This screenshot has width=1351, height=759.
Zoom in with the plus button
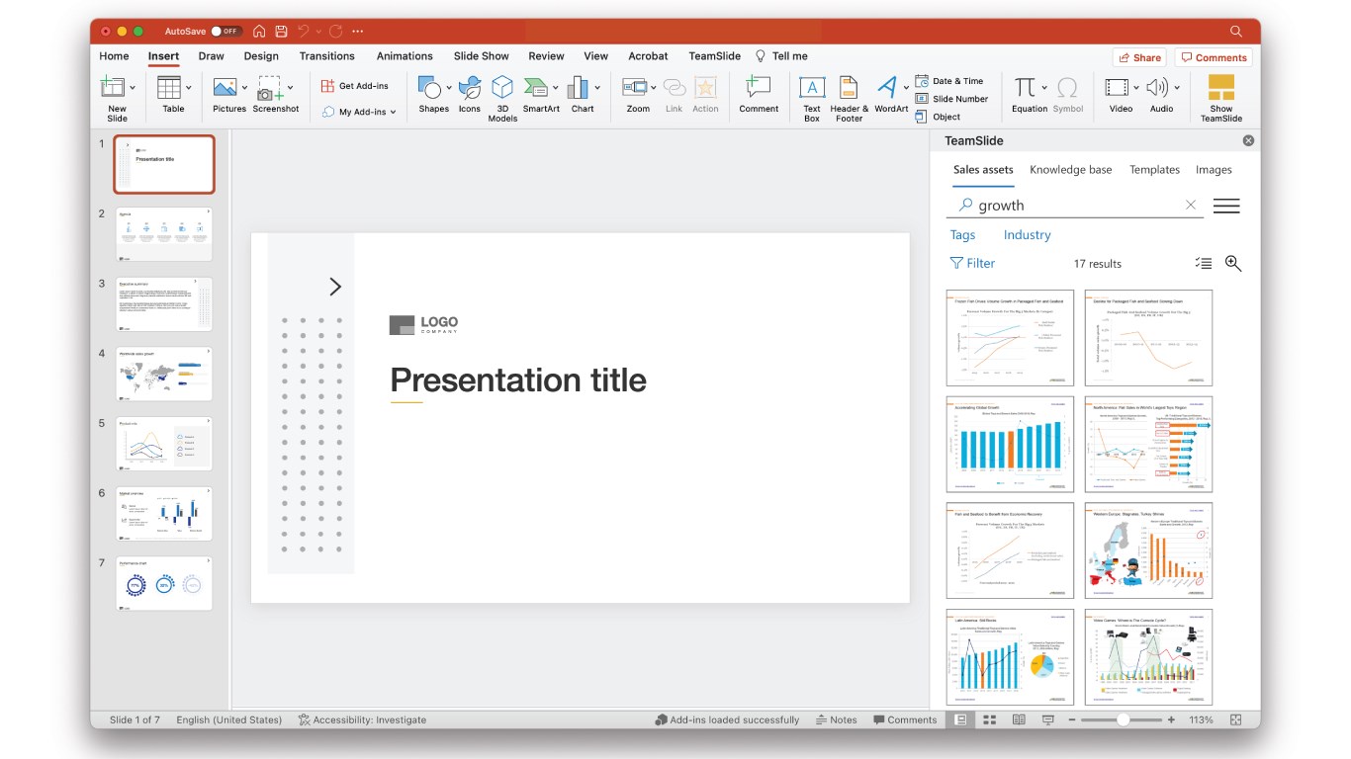click(x=1171, y=719)
